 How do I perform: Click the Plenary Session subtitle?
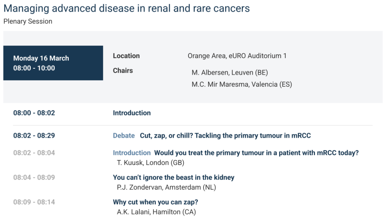coord(28,21)
